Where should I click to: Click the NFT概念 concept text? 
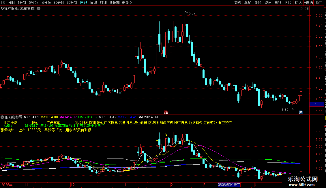point(181,123)
